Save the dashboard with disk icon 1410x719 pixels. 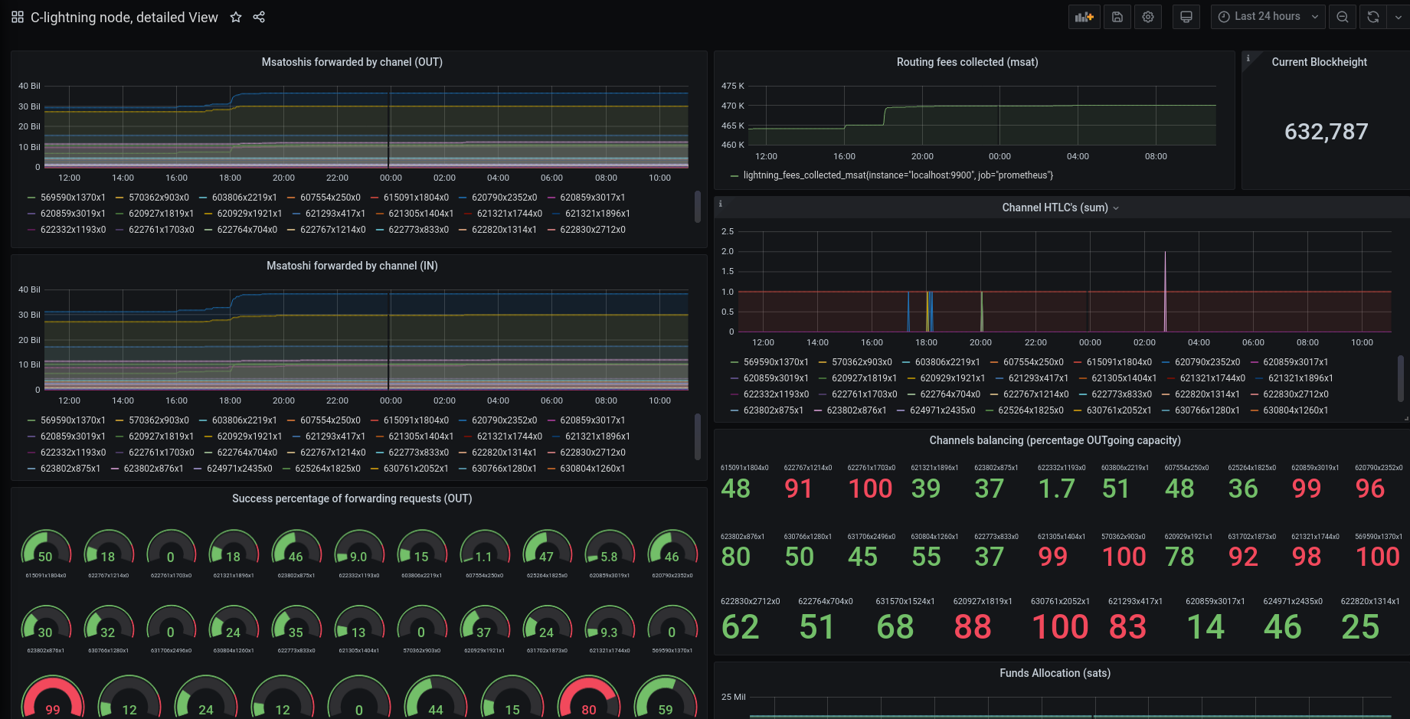pos(1117,17)
